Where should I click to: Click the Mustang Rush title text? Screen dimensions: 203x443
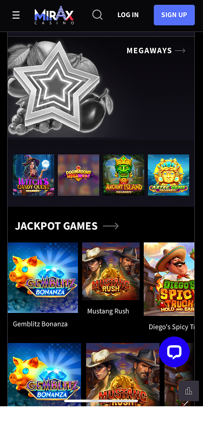coord(108,311)
